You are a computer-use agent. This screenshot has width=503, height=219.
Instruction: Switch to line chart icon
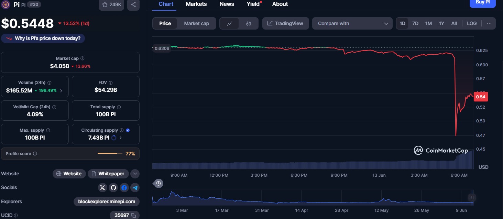pyautogui.click(x=229, y=23)
